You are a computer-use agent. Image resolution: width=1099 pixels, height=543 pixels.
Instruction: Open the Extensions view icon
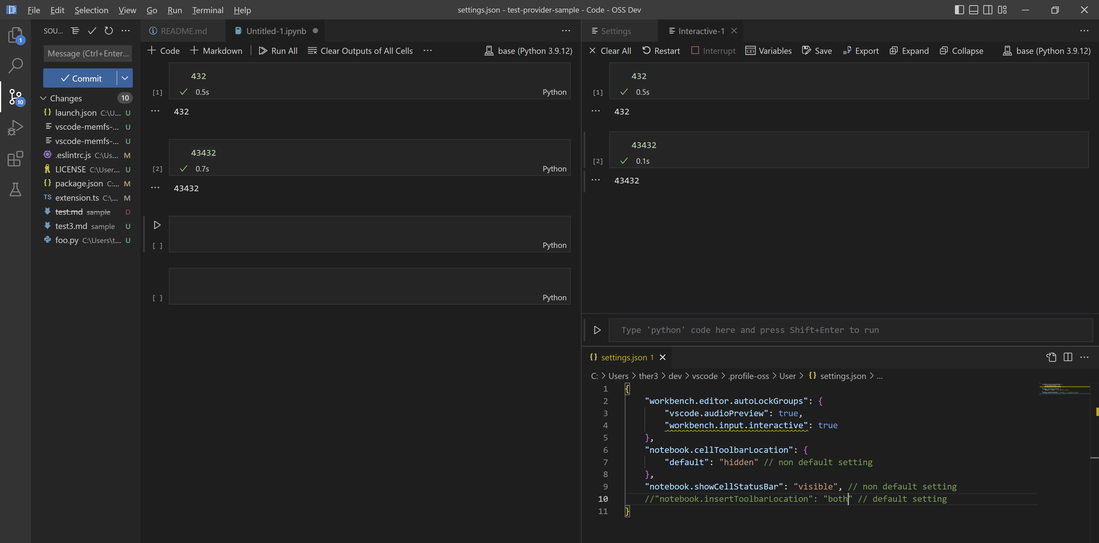15,158
